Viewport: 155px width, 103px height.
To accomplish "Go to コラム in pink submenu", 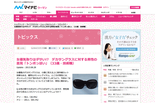I will (x=111, y=17).
